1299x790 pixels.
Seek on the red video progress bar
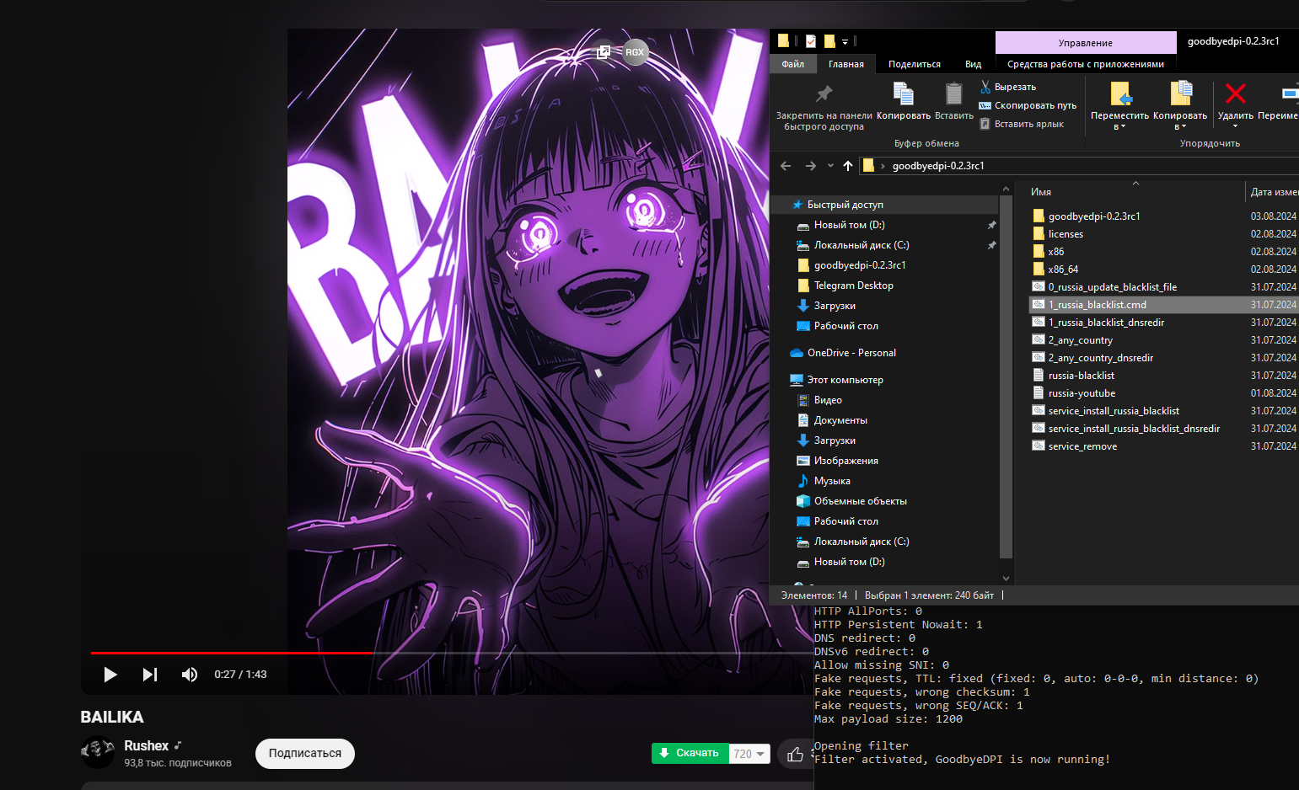point(232,653)
